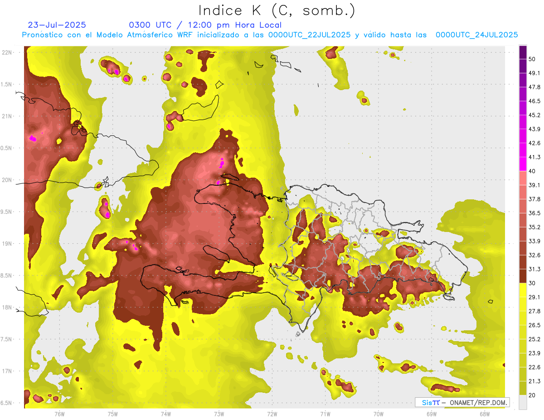
Task: Click the colorbar value "26.5"
Action: (x=534, y=325)
